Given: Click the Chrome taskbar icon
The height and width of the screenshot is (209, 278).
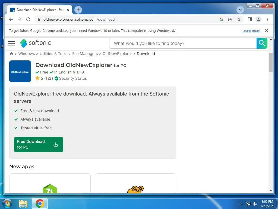Looking at the screenshot, I should click(x=40, y=204).
